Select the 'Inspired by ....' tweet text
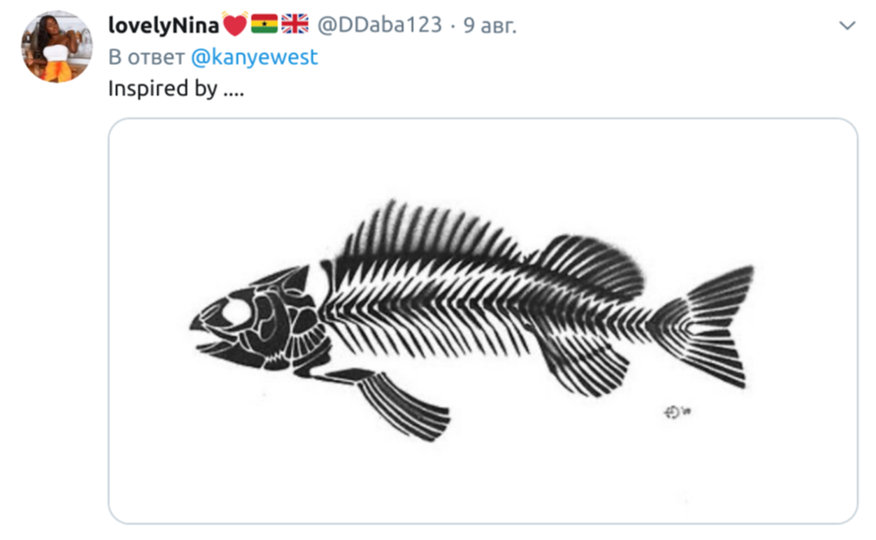 click(x=176, y=88)
